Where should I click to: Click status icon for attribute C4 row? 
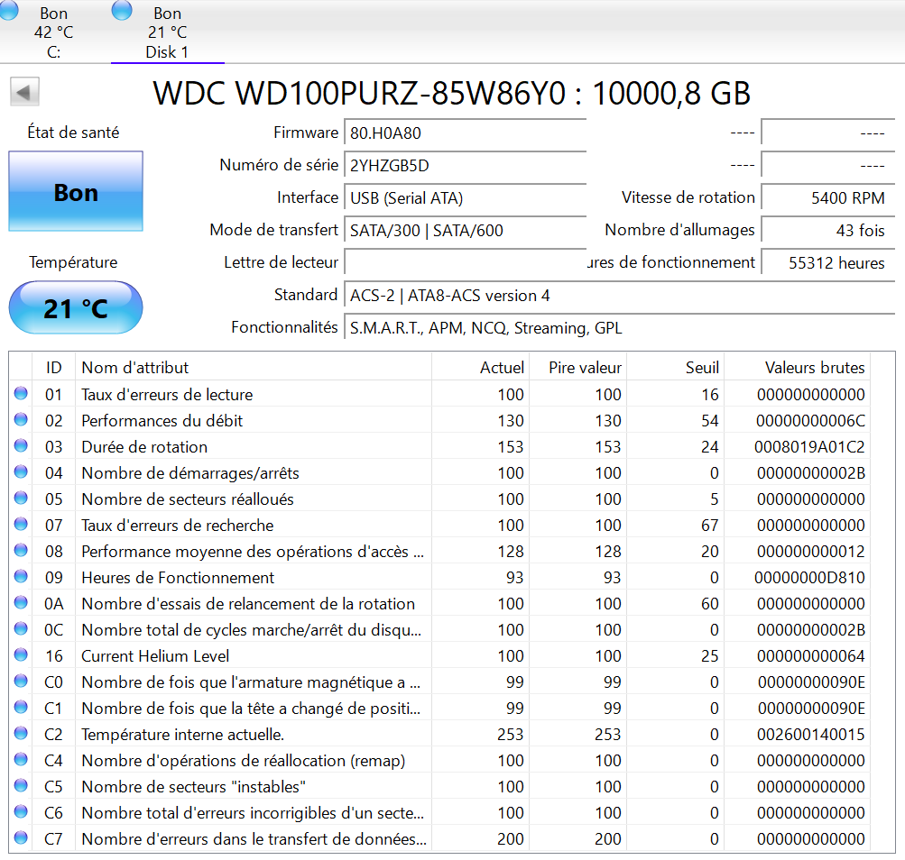21,759
